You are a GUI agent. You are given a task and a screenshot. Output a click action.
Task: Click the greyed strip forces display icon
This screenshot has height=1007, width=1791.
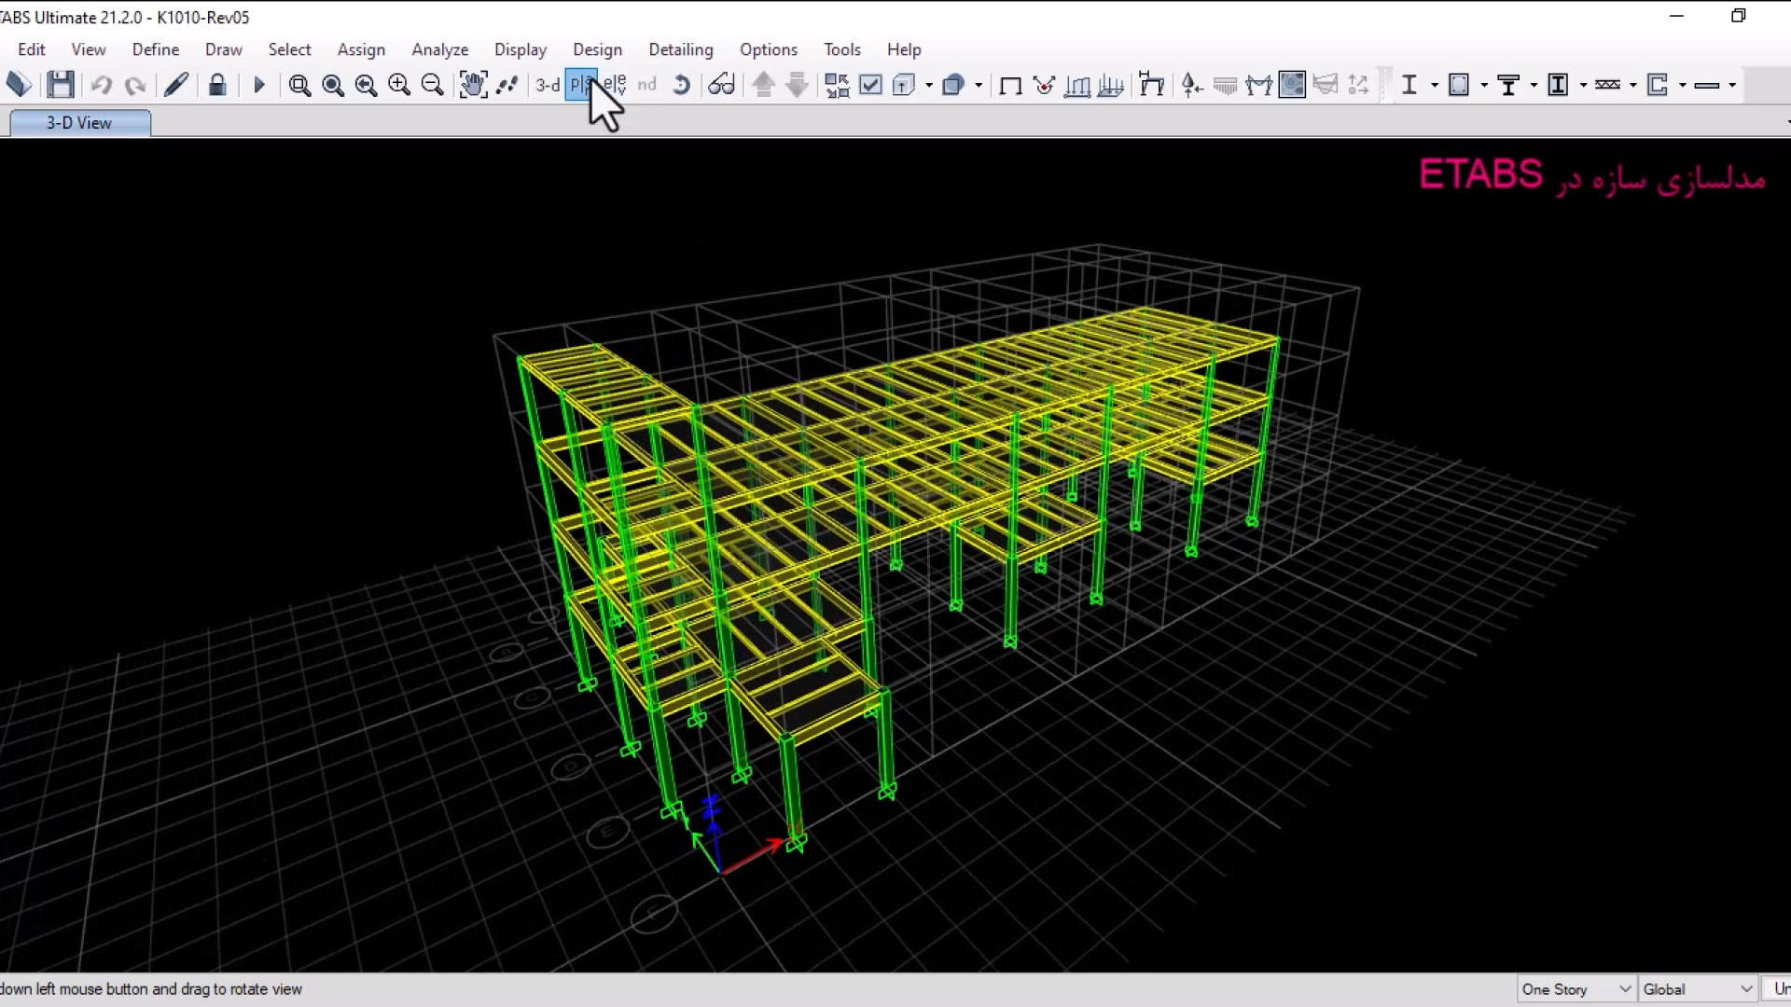click(x=1326, y=86)
